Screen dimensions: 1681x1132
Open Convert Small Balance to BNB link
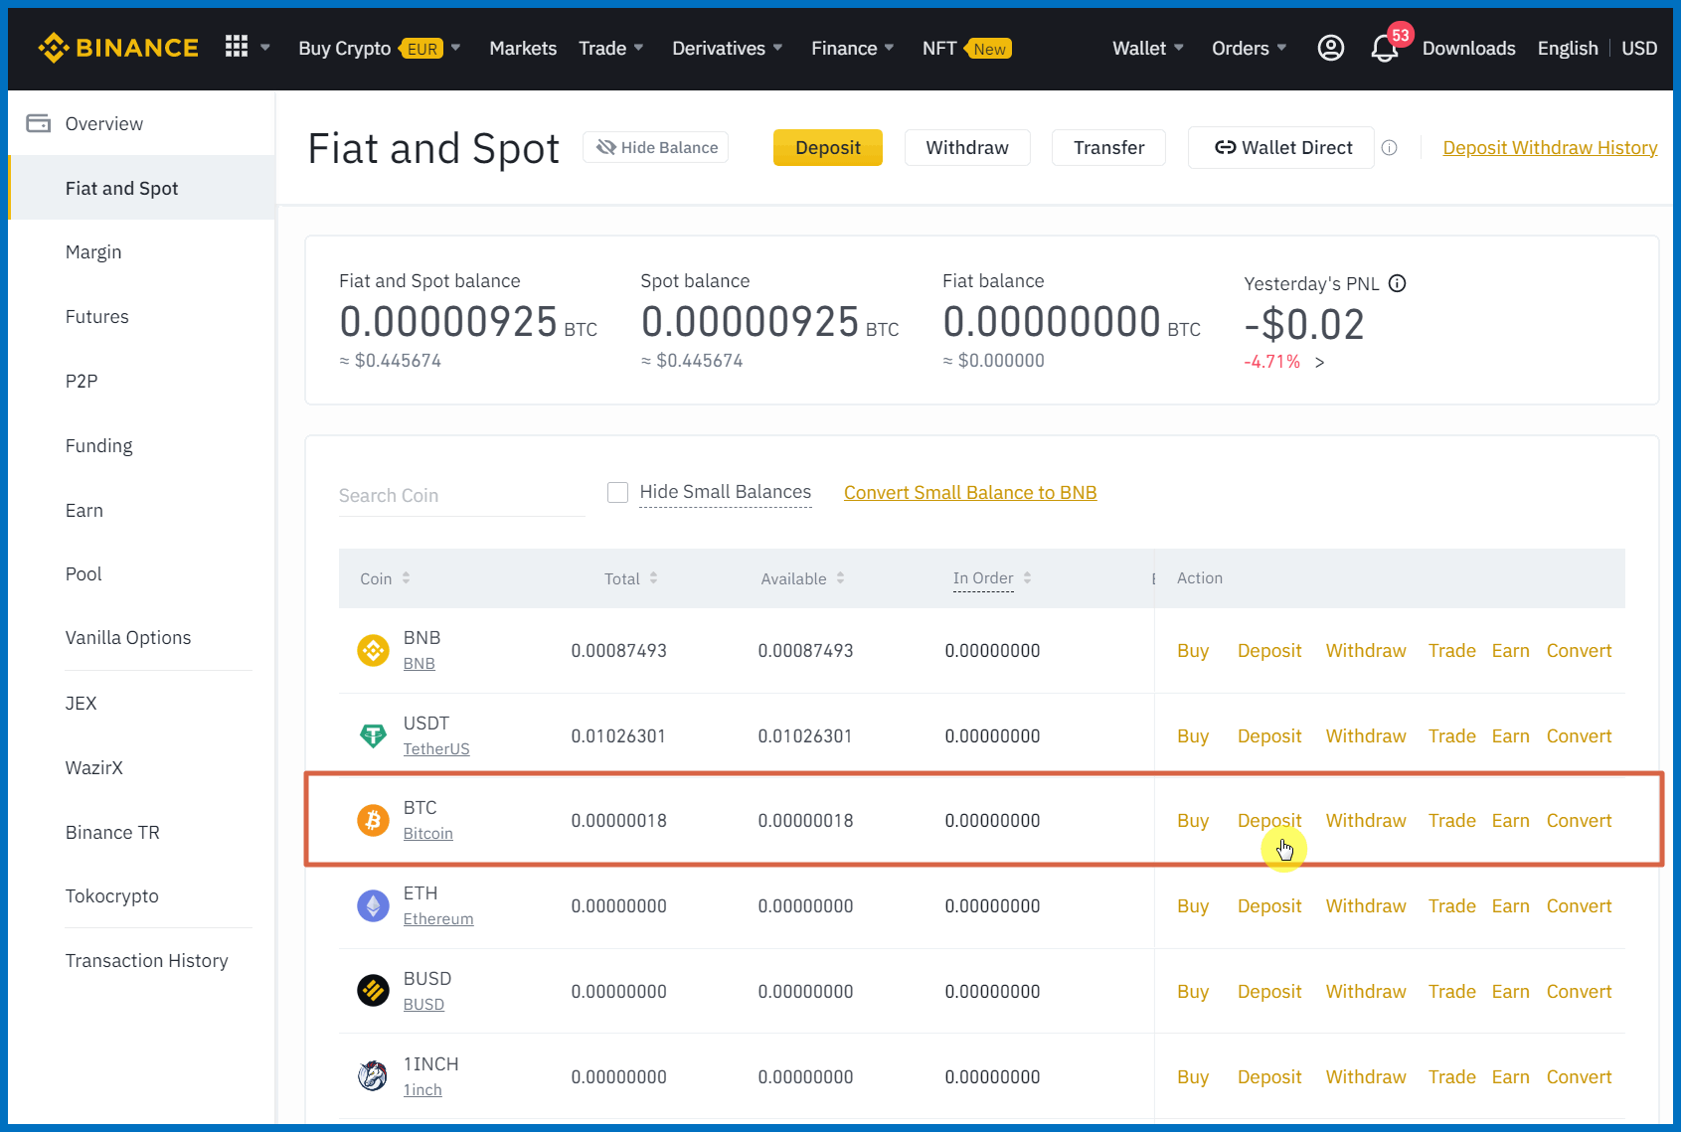point(969,493)
